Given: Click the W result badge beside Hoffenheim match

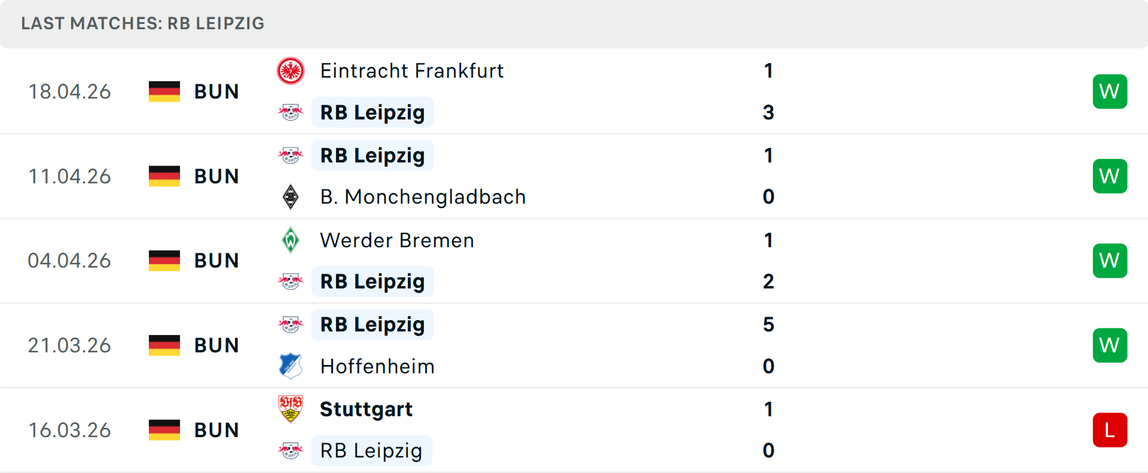Looking at the screenshot, I should pyautogui.click(x=1110, y=345).
